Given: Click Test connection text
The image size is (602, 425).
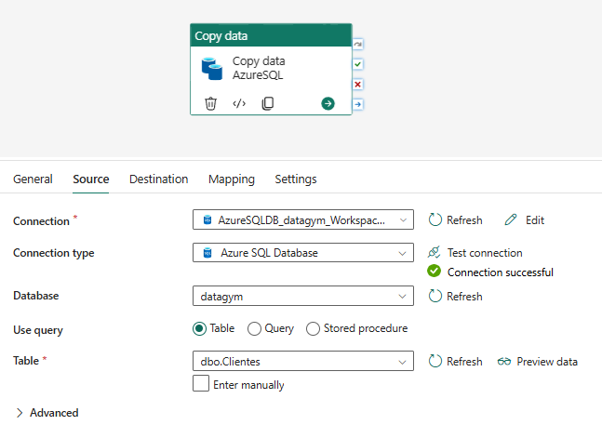Looking at the screenshot, I should [485, 253].
